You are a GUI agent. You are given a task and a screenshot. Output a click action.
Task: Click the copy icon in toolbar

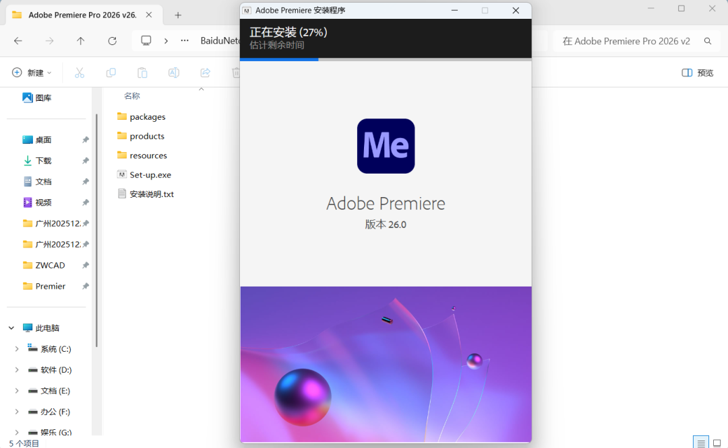111,73
